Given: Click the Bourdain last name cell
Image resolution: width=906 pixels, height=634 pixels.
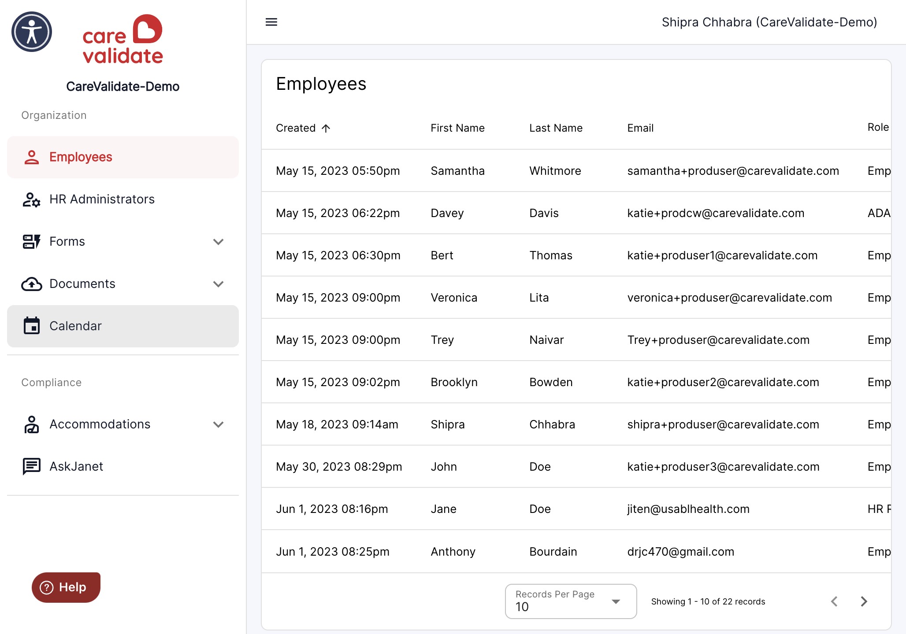Looking at the screenshot, I should pyautogui.click(x=553, y=552).
